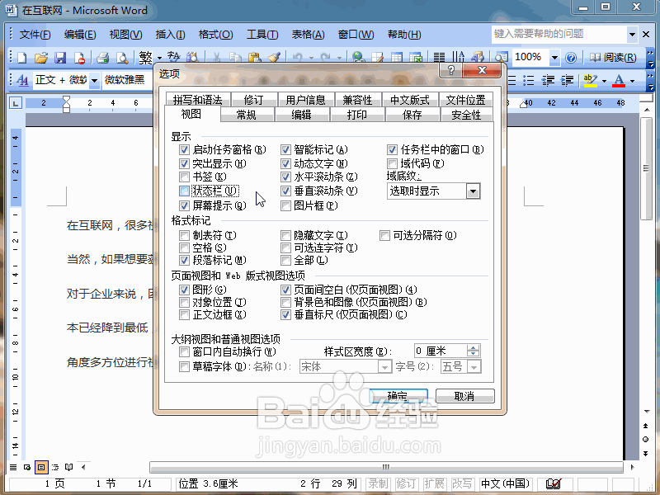Toggle the 书签(K) bookmark checkbox
Image resolution: width=660 pixels, height=495 pixels.
point(184,177)
